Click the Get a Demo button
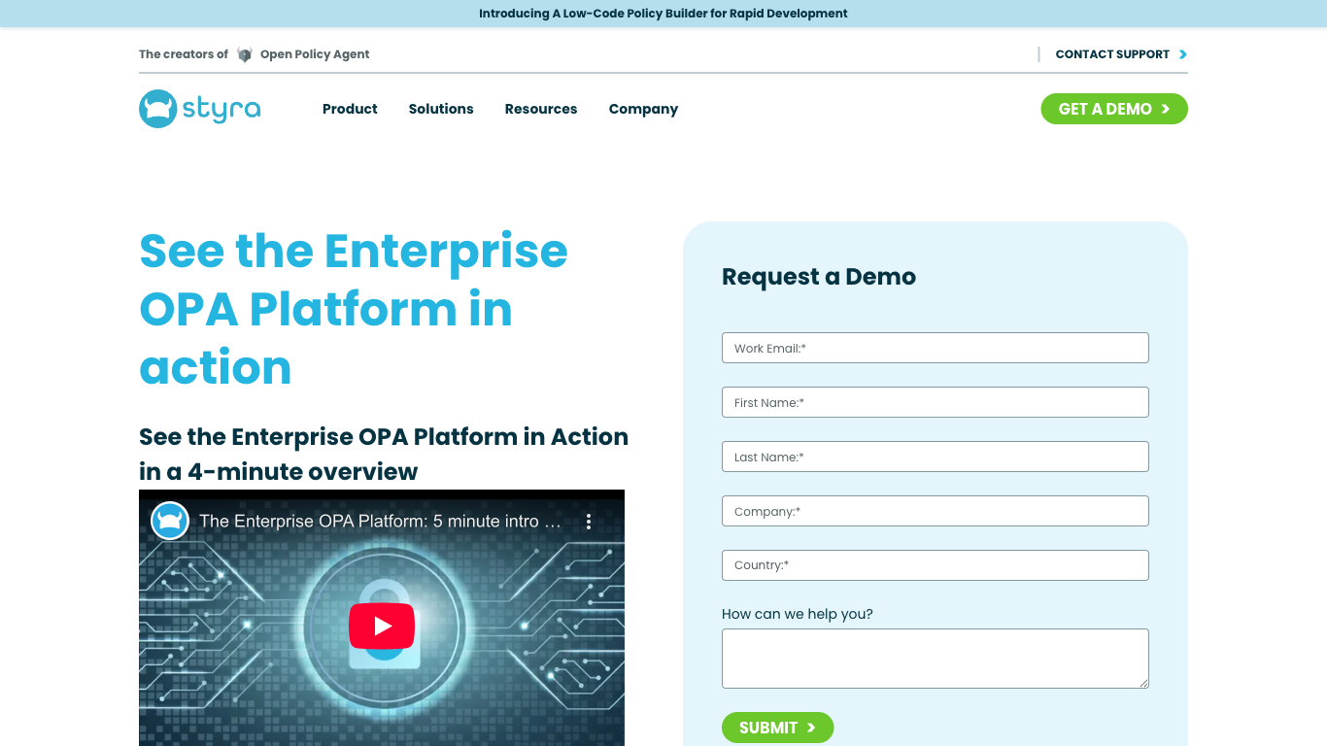Image resolution: width=1327 pixels, height=746 pixels. point(1114,109)
